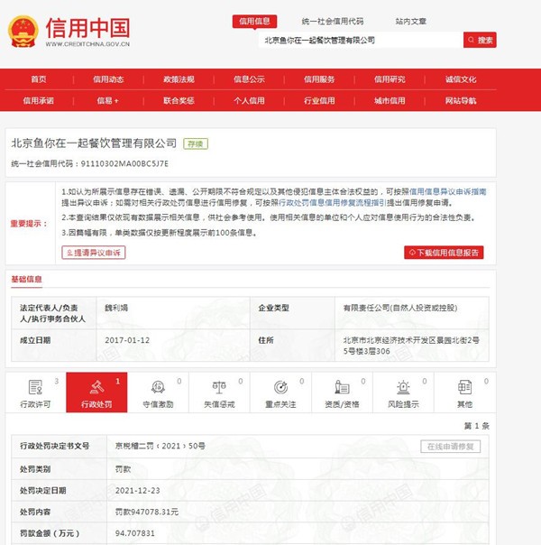Image resolution: width=541 pixels, height=545 pixels.
Task: Click the company type 有限责任公司 value
Action: (x=400, y=308)
